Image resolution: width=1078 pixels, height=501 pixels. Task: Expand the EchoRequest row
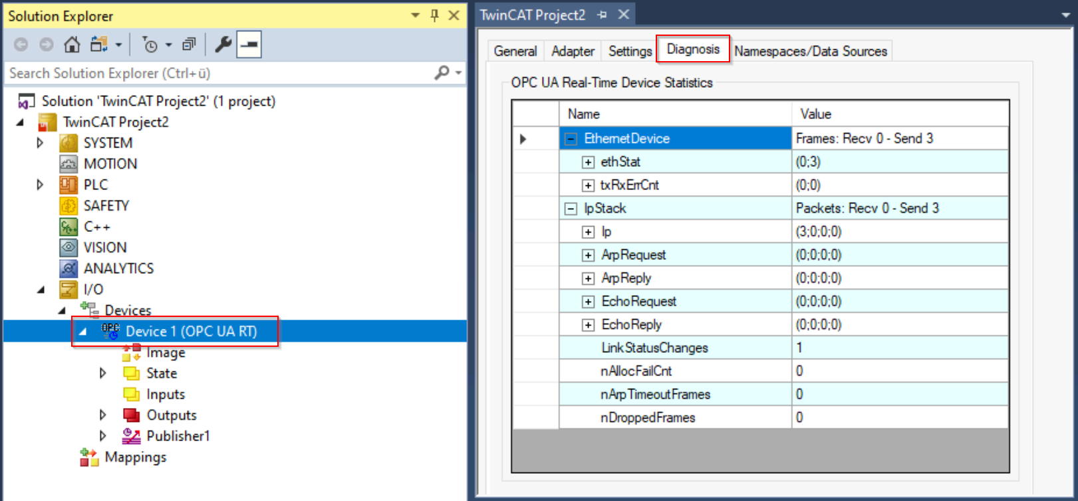pyautogui.click(x=588, y=302)
